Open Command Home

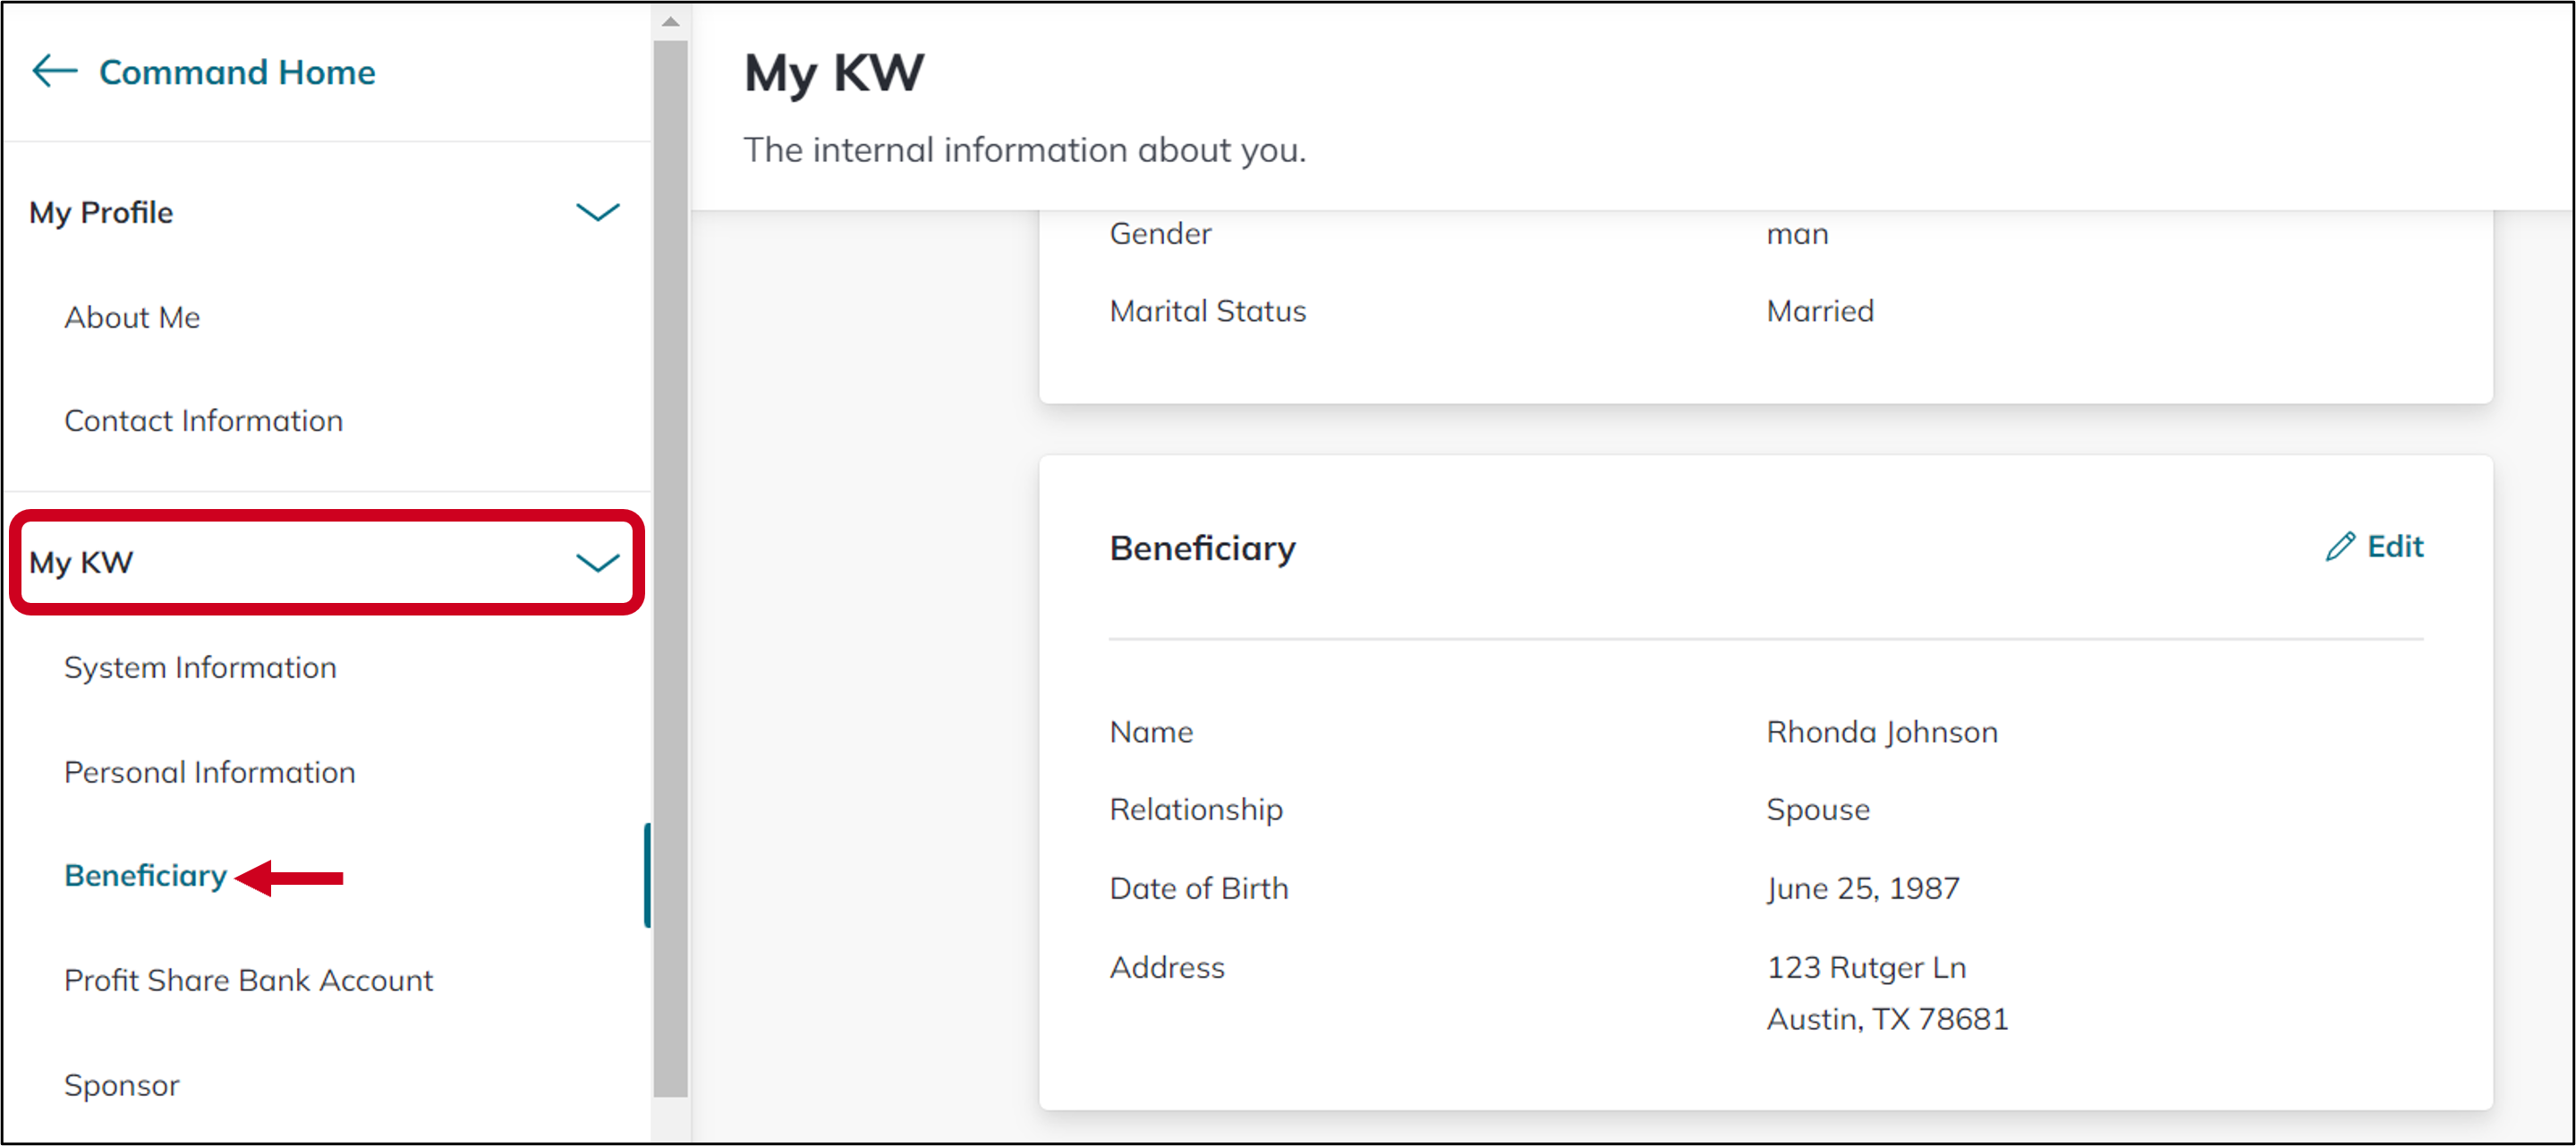[x=237, y=71]
